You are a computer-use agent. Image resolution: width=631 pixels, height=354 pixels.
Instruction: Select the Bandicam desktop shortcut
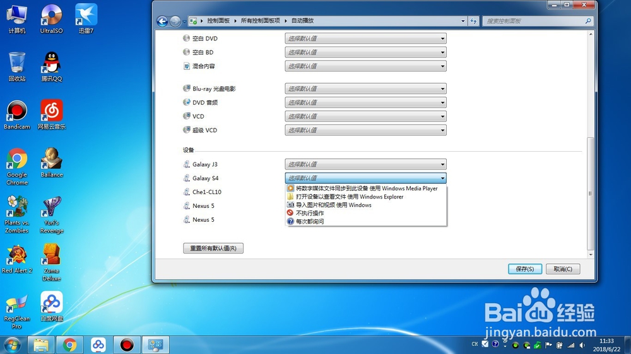pos(17,115)
